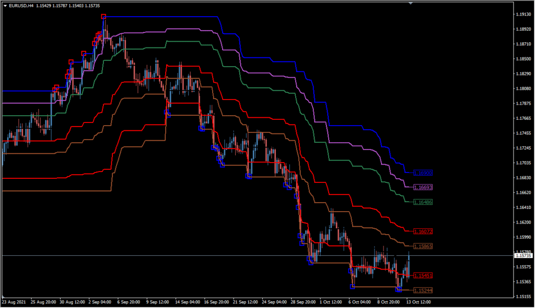This screenshot has height=308, width=535.
Task: Select the green 1.16486 level label
Action: [423, 202]
